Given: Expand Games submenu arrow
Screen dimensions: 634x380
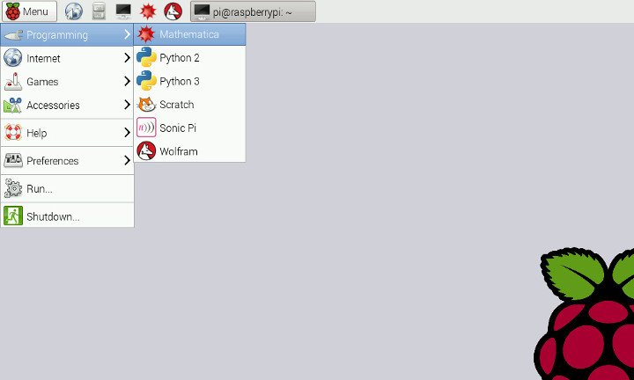Looking at the screenshot, I should click(x=127, y=82).
